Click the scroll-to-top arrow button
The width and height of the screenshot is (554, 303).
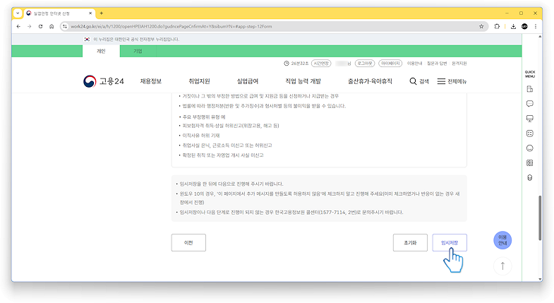click(x=502, y=266)
